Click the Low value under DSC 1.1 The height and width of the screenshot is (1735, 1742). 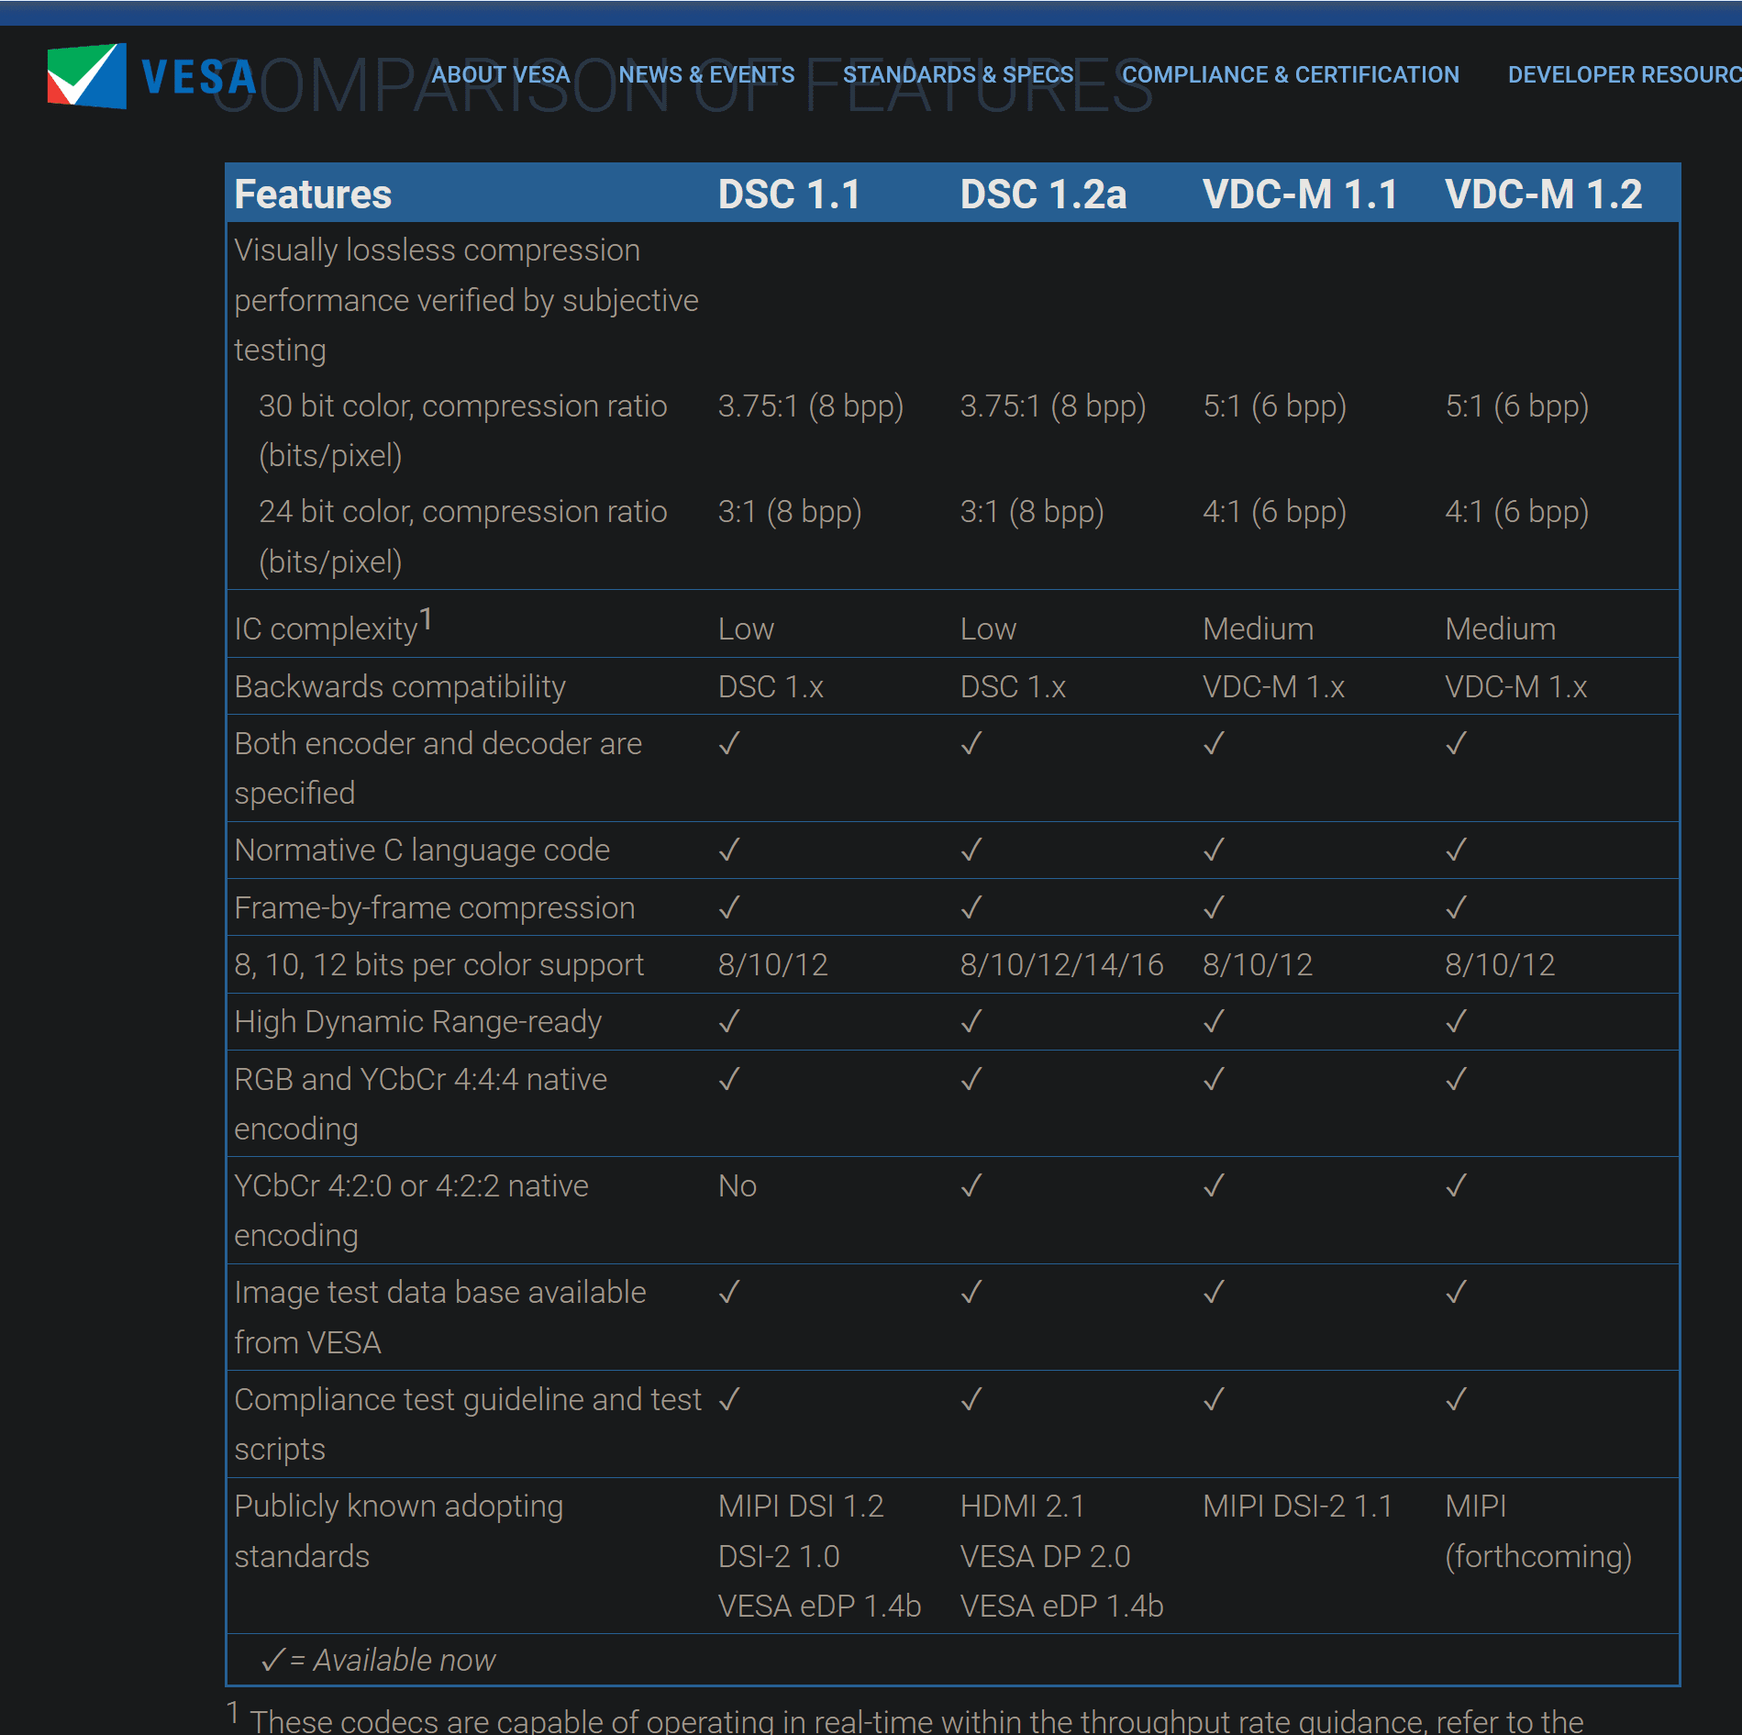[x=746, y=628]
